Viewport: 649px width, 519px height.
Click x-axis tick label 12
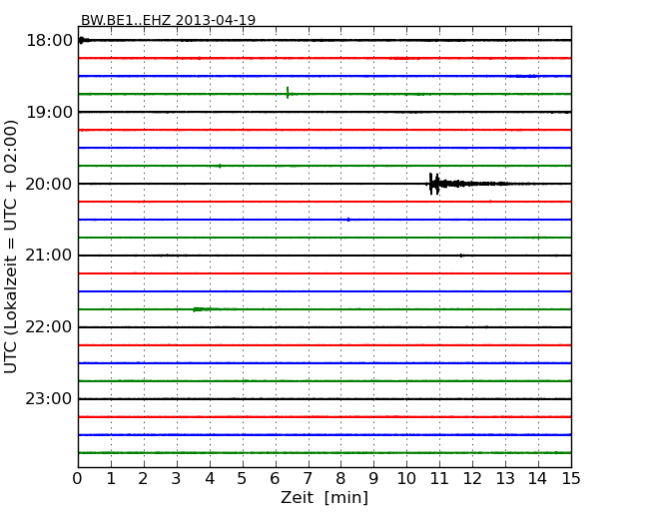point(472,479)
